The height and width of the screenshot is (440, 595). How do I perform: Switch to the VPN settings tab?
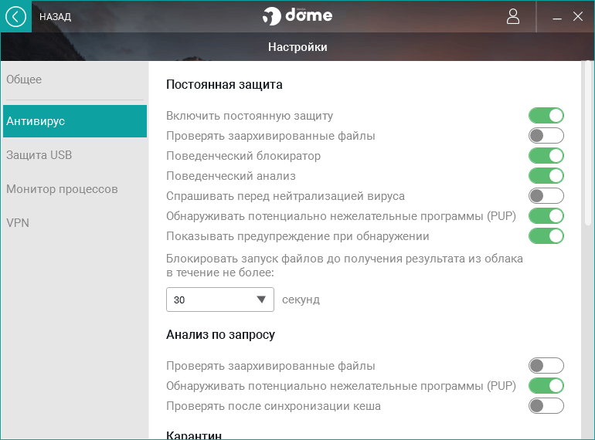(x=18, y=223)
